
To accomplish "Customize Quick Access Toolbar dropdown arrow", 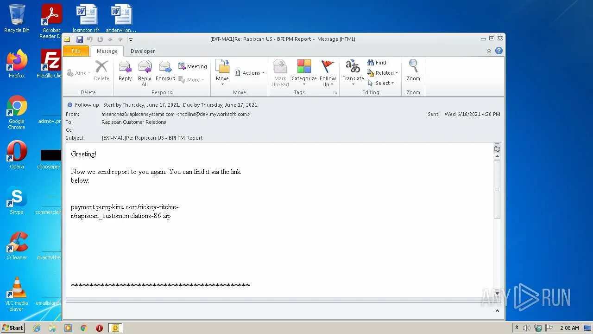I will (x=131, y=40).
